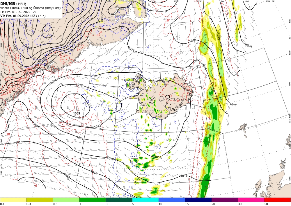Click the '0W' longitude label at top
Screen dimensions: 291x206
[x=247, y=1]
